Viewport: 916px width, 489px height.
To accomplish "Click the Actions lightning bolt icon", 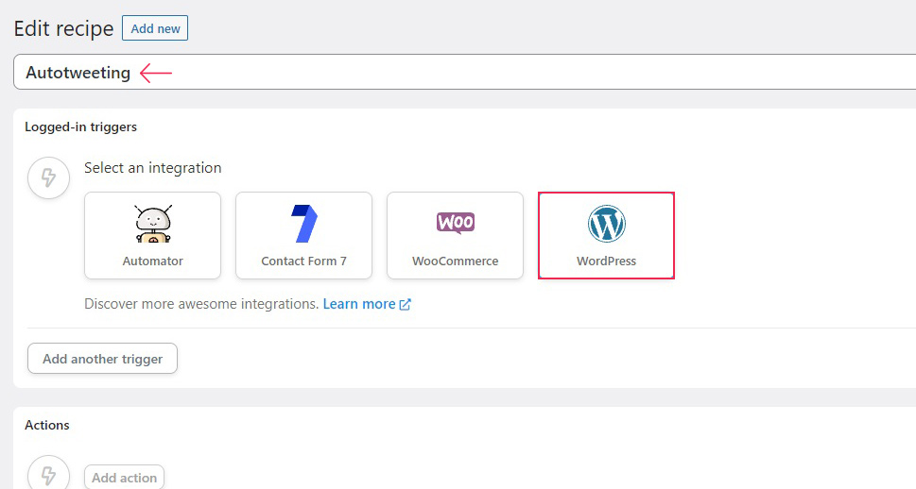I will click(48, 475).
